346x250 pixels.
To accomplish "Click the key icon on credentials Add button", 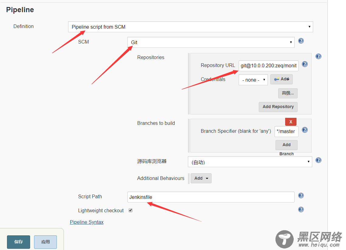I will [276, 79].
